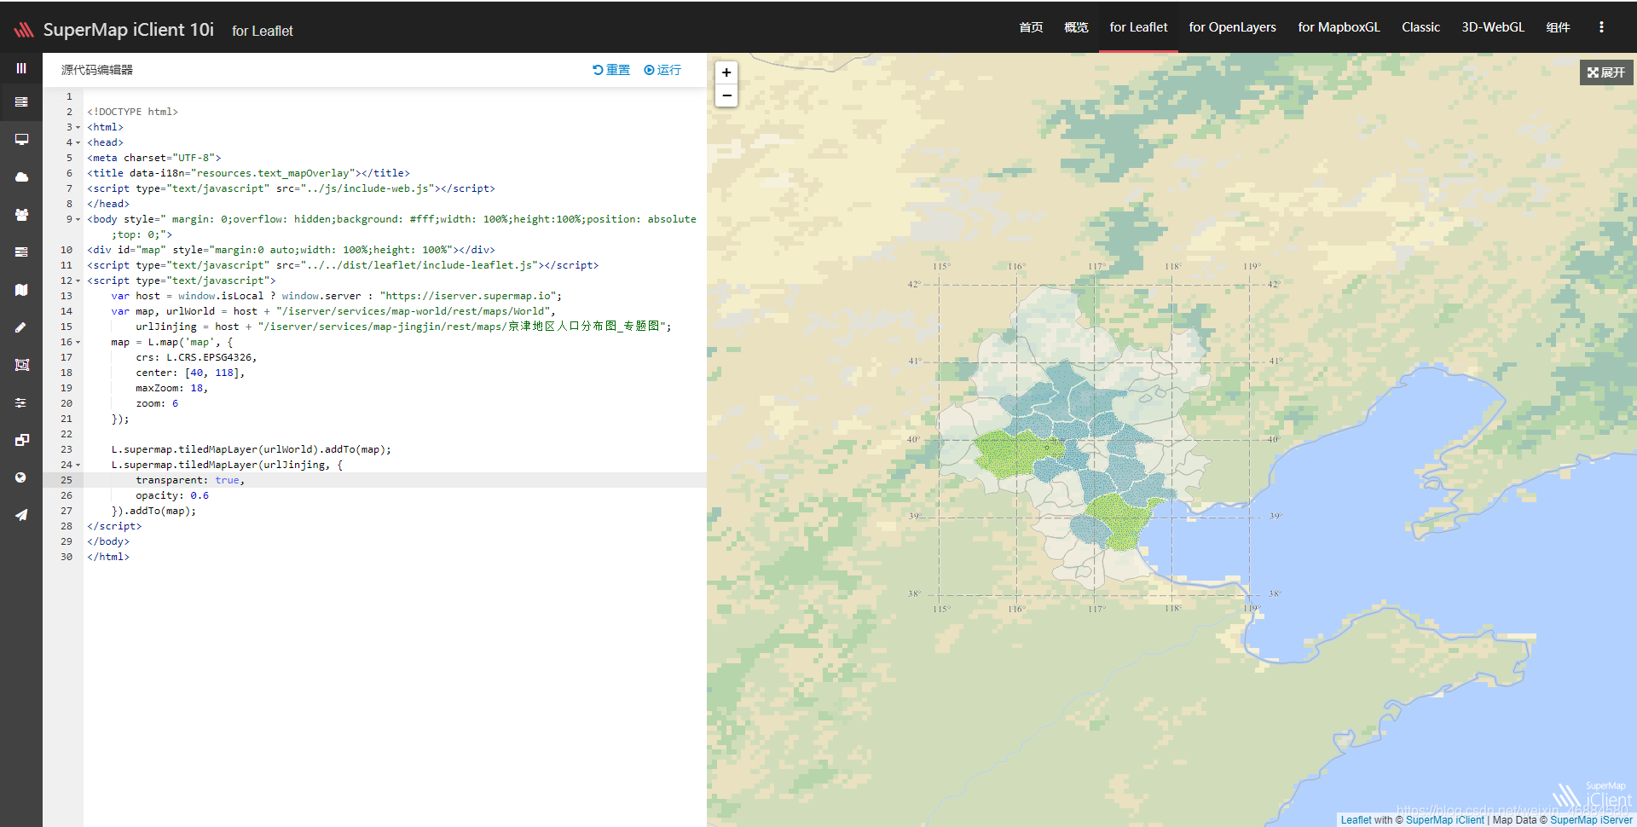Open the folded map icon in sidebar
Viewport: 1637px width, 827px height.
(21, 290)
